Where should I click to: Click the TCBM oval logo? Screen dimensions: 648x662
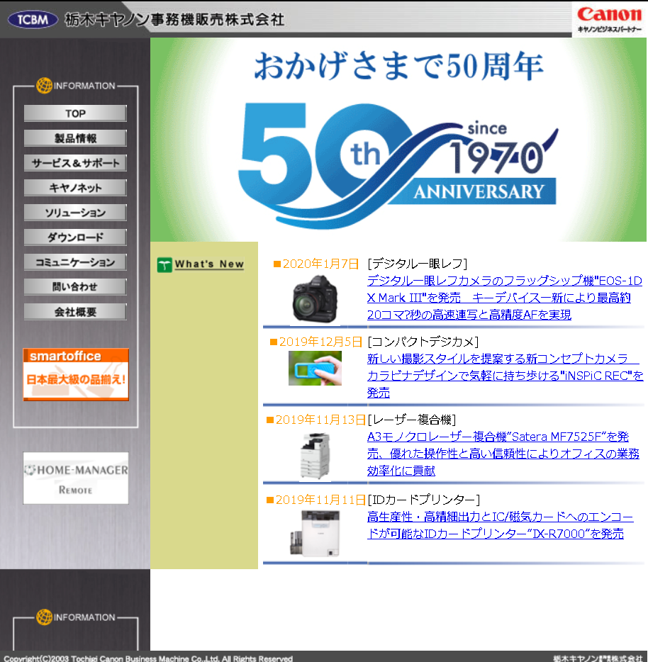point(33,19)
